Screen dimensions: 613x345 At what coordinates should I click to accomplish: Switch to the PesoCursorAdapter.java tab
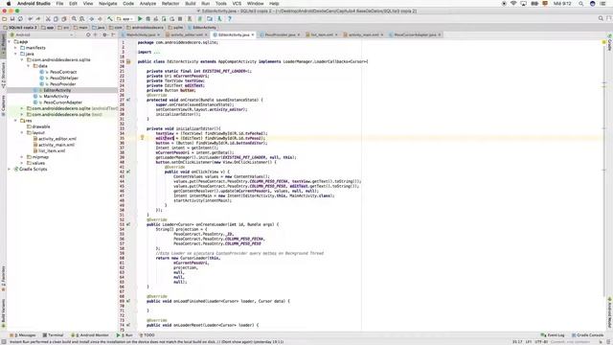415,34
